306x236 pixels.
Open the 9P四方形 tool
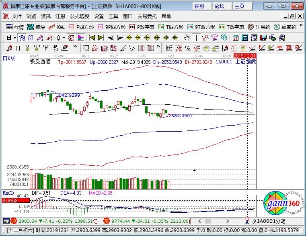coord(112,27)
